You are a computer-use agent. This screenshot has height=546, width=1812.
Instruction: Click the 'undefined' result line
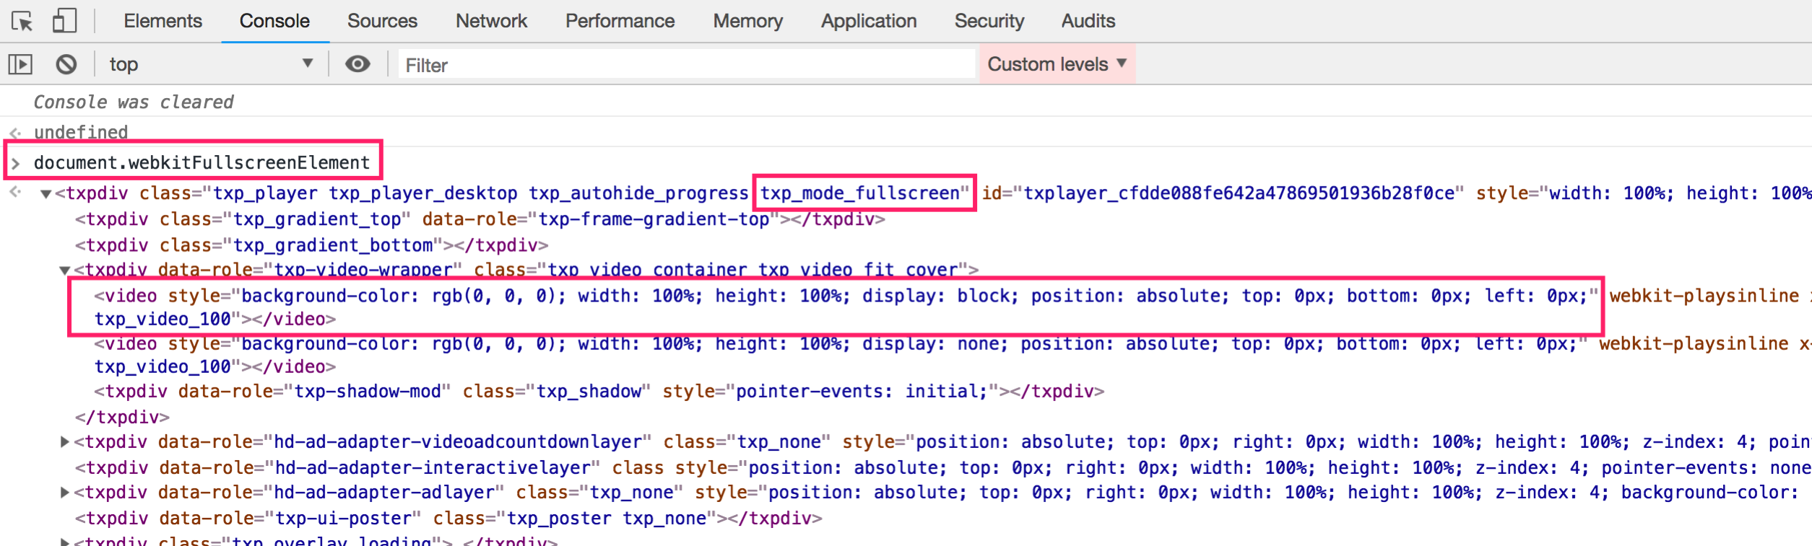click(x=81, y=133)
